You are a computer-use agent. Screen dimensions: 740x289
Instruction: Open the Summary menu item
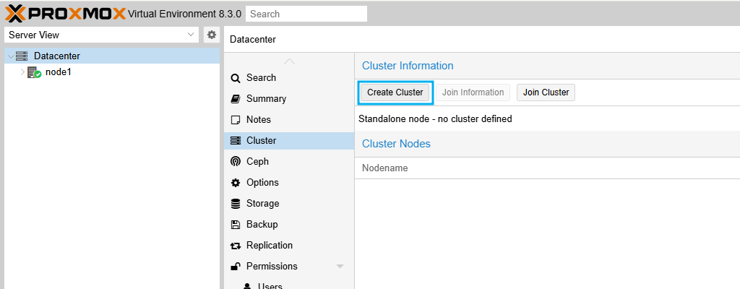coord(289,99)
